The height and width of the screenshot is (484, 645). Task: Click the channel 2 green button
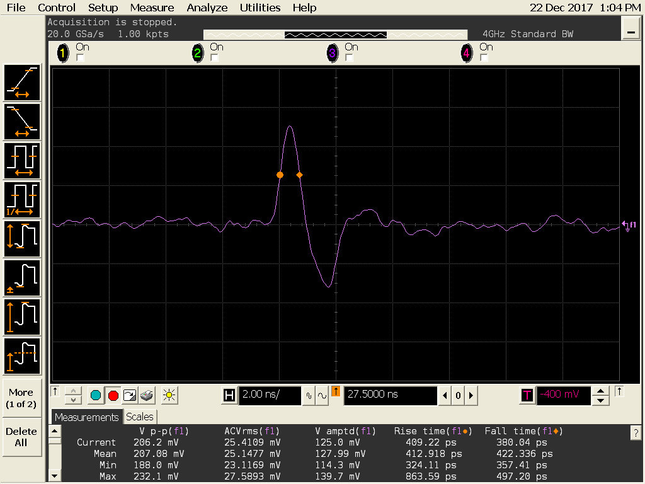[x=197, y=53]
